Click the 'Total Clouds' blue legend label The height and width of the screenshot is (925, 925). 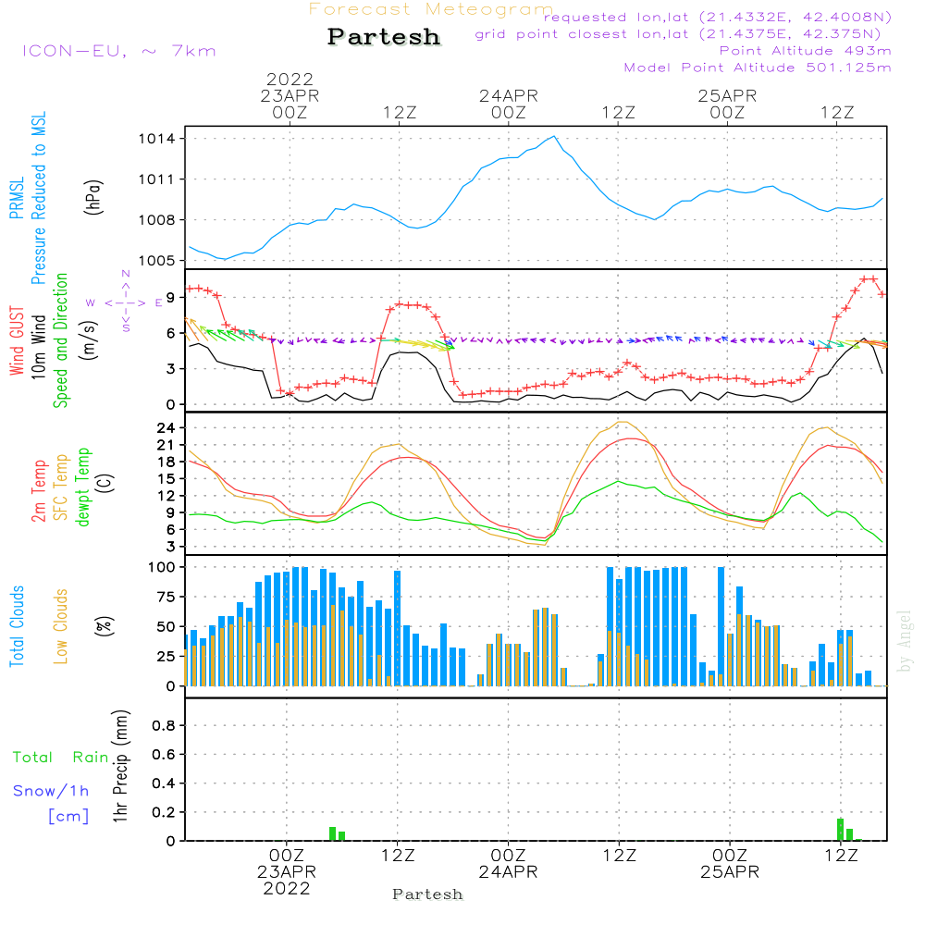pos(17,626)
